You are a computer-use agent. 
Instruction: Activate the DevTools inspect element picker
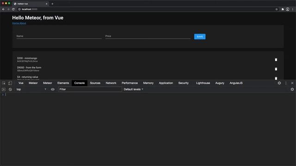point(4,83)
